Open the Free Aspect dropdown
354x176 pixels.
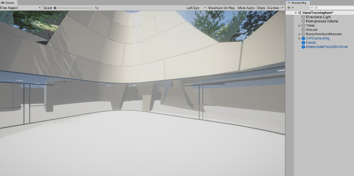pyautogui.click(x=21, y=8)
